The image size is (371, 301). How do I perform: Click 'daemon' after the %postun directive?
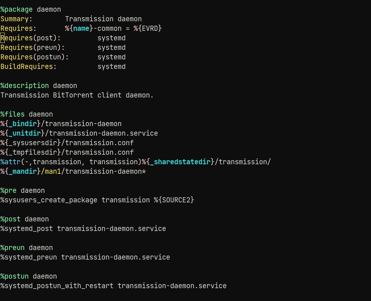coord(45,276)
